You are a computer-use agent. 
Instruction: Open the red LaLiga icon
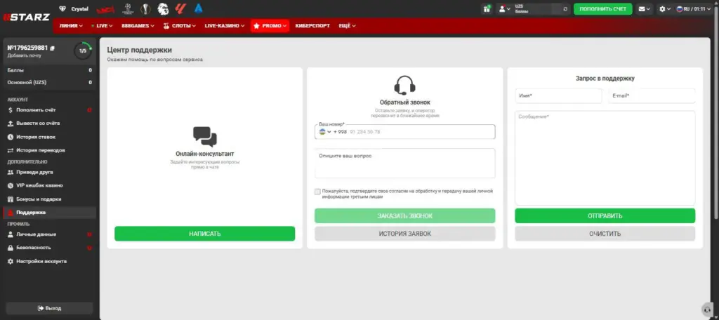point(180,8)
